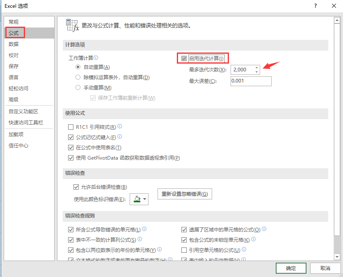Open the 常规 category
The width and height of the screenshot is (343, 277).
click(x=29, y=22)
